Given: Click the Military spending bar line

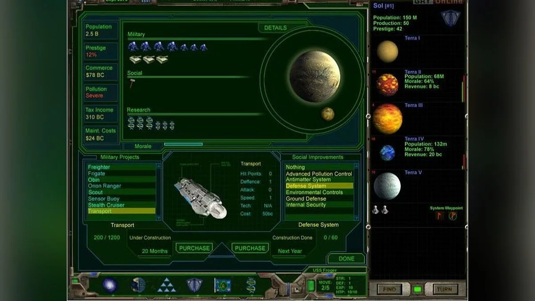Looking at the screenshot, I should (197, 39).
